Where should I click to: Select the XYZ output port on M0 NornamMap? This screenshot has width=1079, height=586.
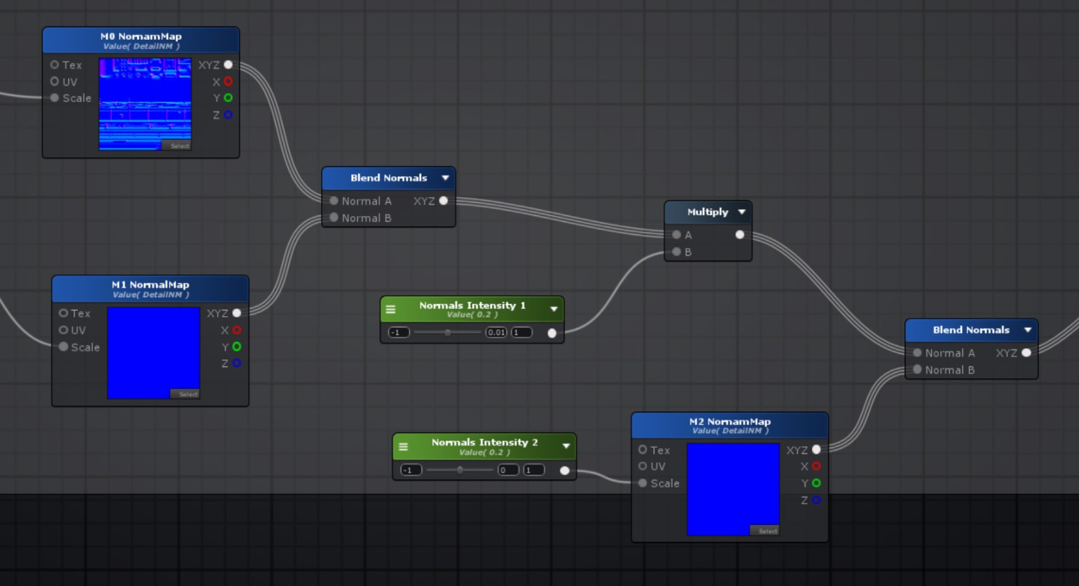[x=229, y=64]
